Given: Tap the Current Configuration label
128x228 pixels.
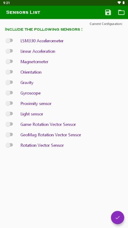Looking at the screenshot, I should click(x=106, y=24).
